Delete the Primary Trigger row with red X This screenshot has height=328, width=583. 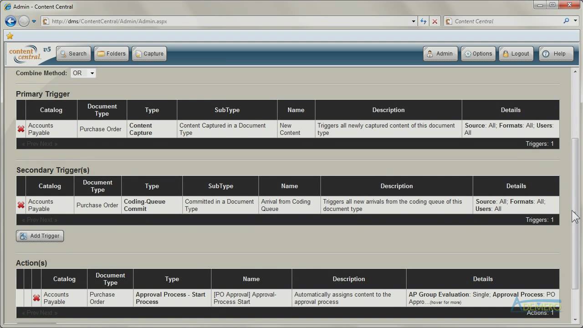tap(21, 129)
